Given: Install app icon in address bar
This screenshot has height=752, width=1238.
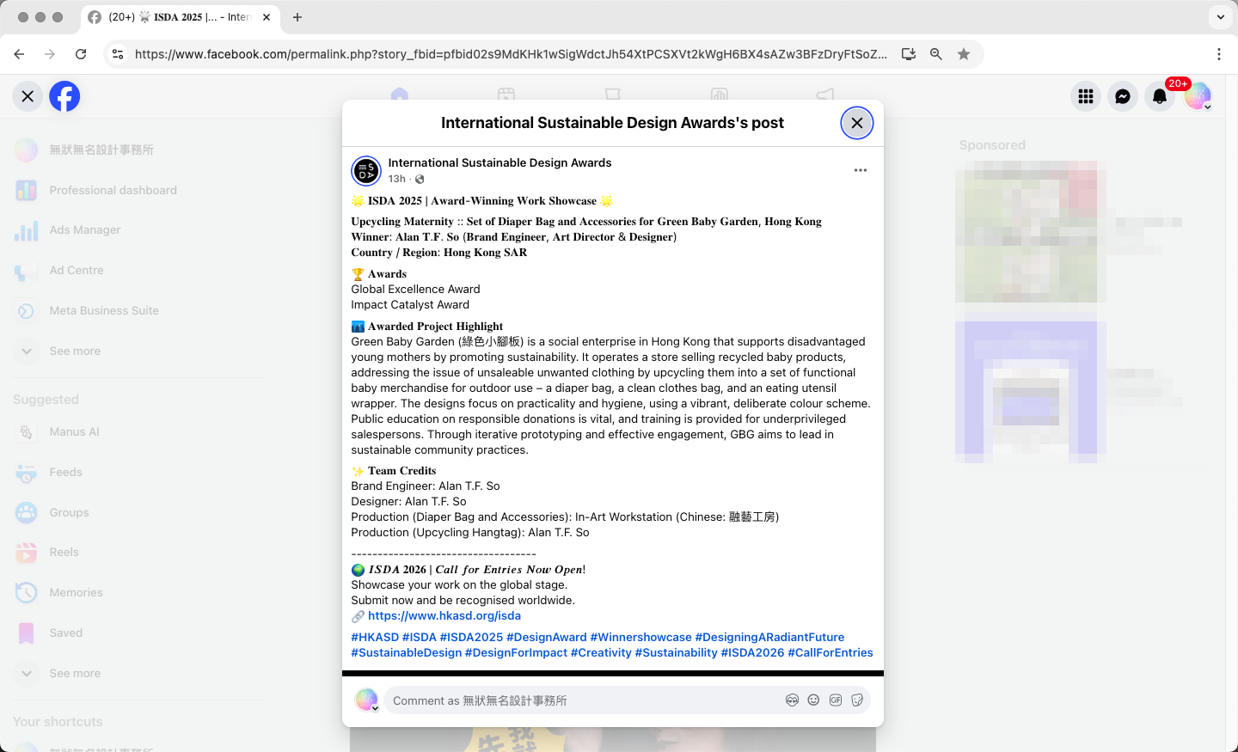Looking at the screenshot, I should click(909, 54).
